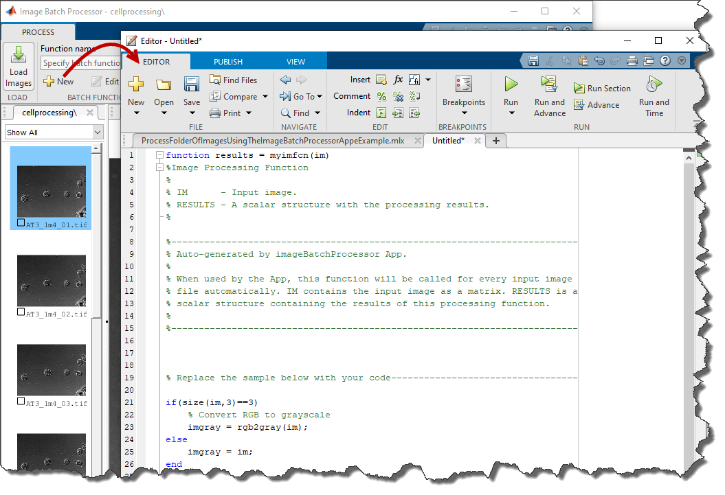This screenshot has height=495, width=725.
Task: Click Run Section button
Action: click(x=602, y=88)
